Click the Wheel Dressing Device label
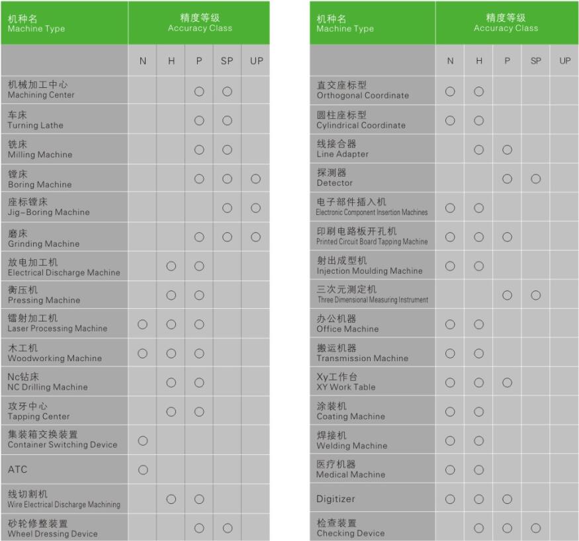Image resolution: width=579 pixels, height=541 pixels. 52,528
